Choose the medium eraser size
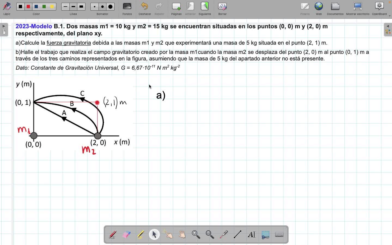 pos(102,7)
